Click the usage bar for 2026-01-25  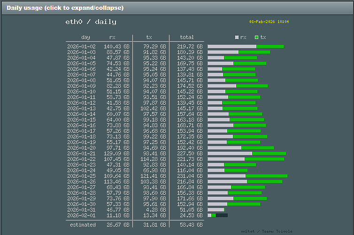tap(247, 176)
